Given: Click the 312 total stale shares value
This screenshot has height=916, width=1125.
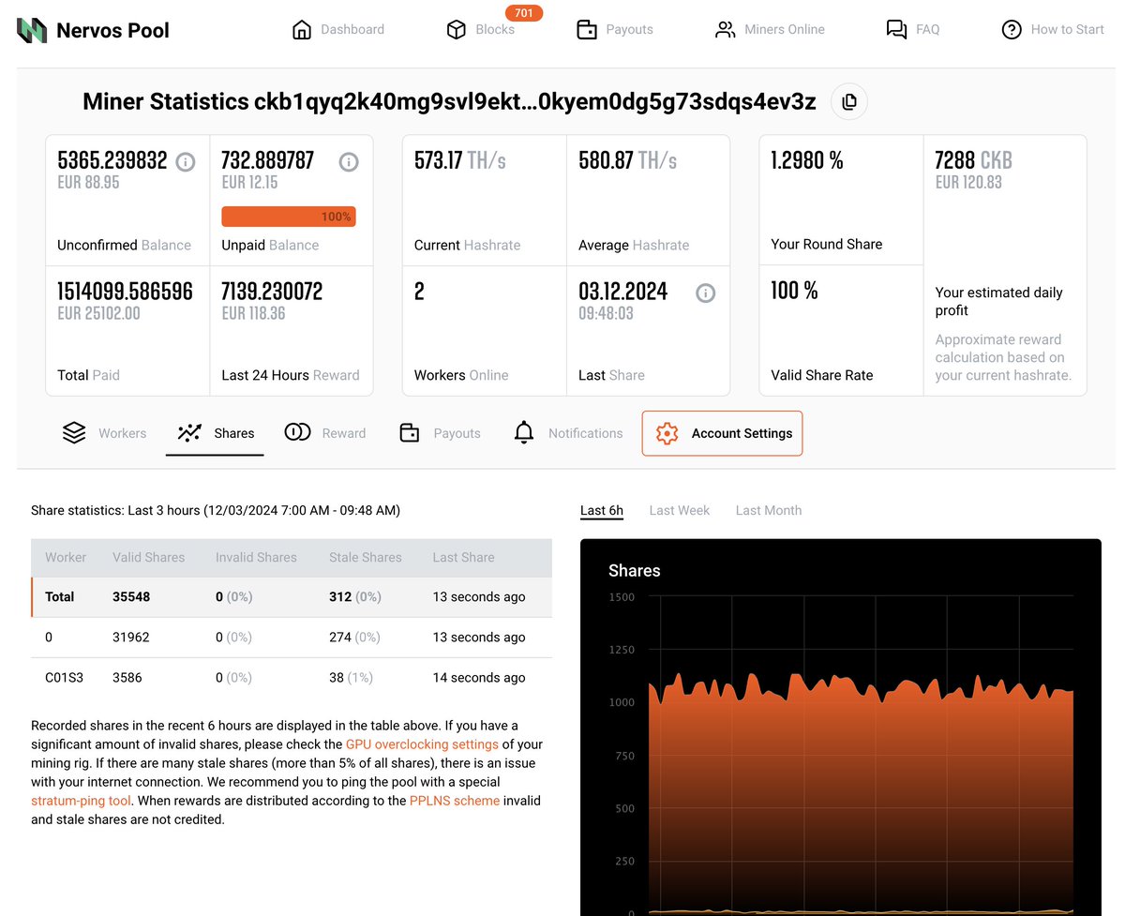Looking at the screenshot, I should pos(340,596).
